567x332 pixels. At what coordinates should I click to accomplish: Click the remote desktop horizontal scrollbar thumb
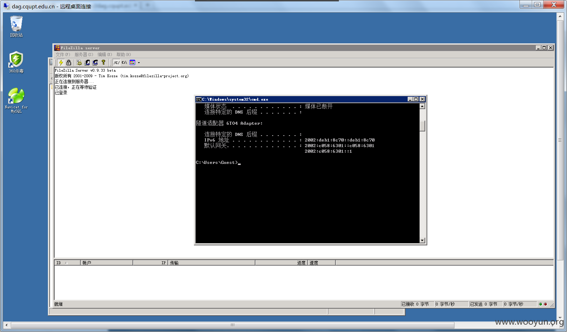(233, 325)
